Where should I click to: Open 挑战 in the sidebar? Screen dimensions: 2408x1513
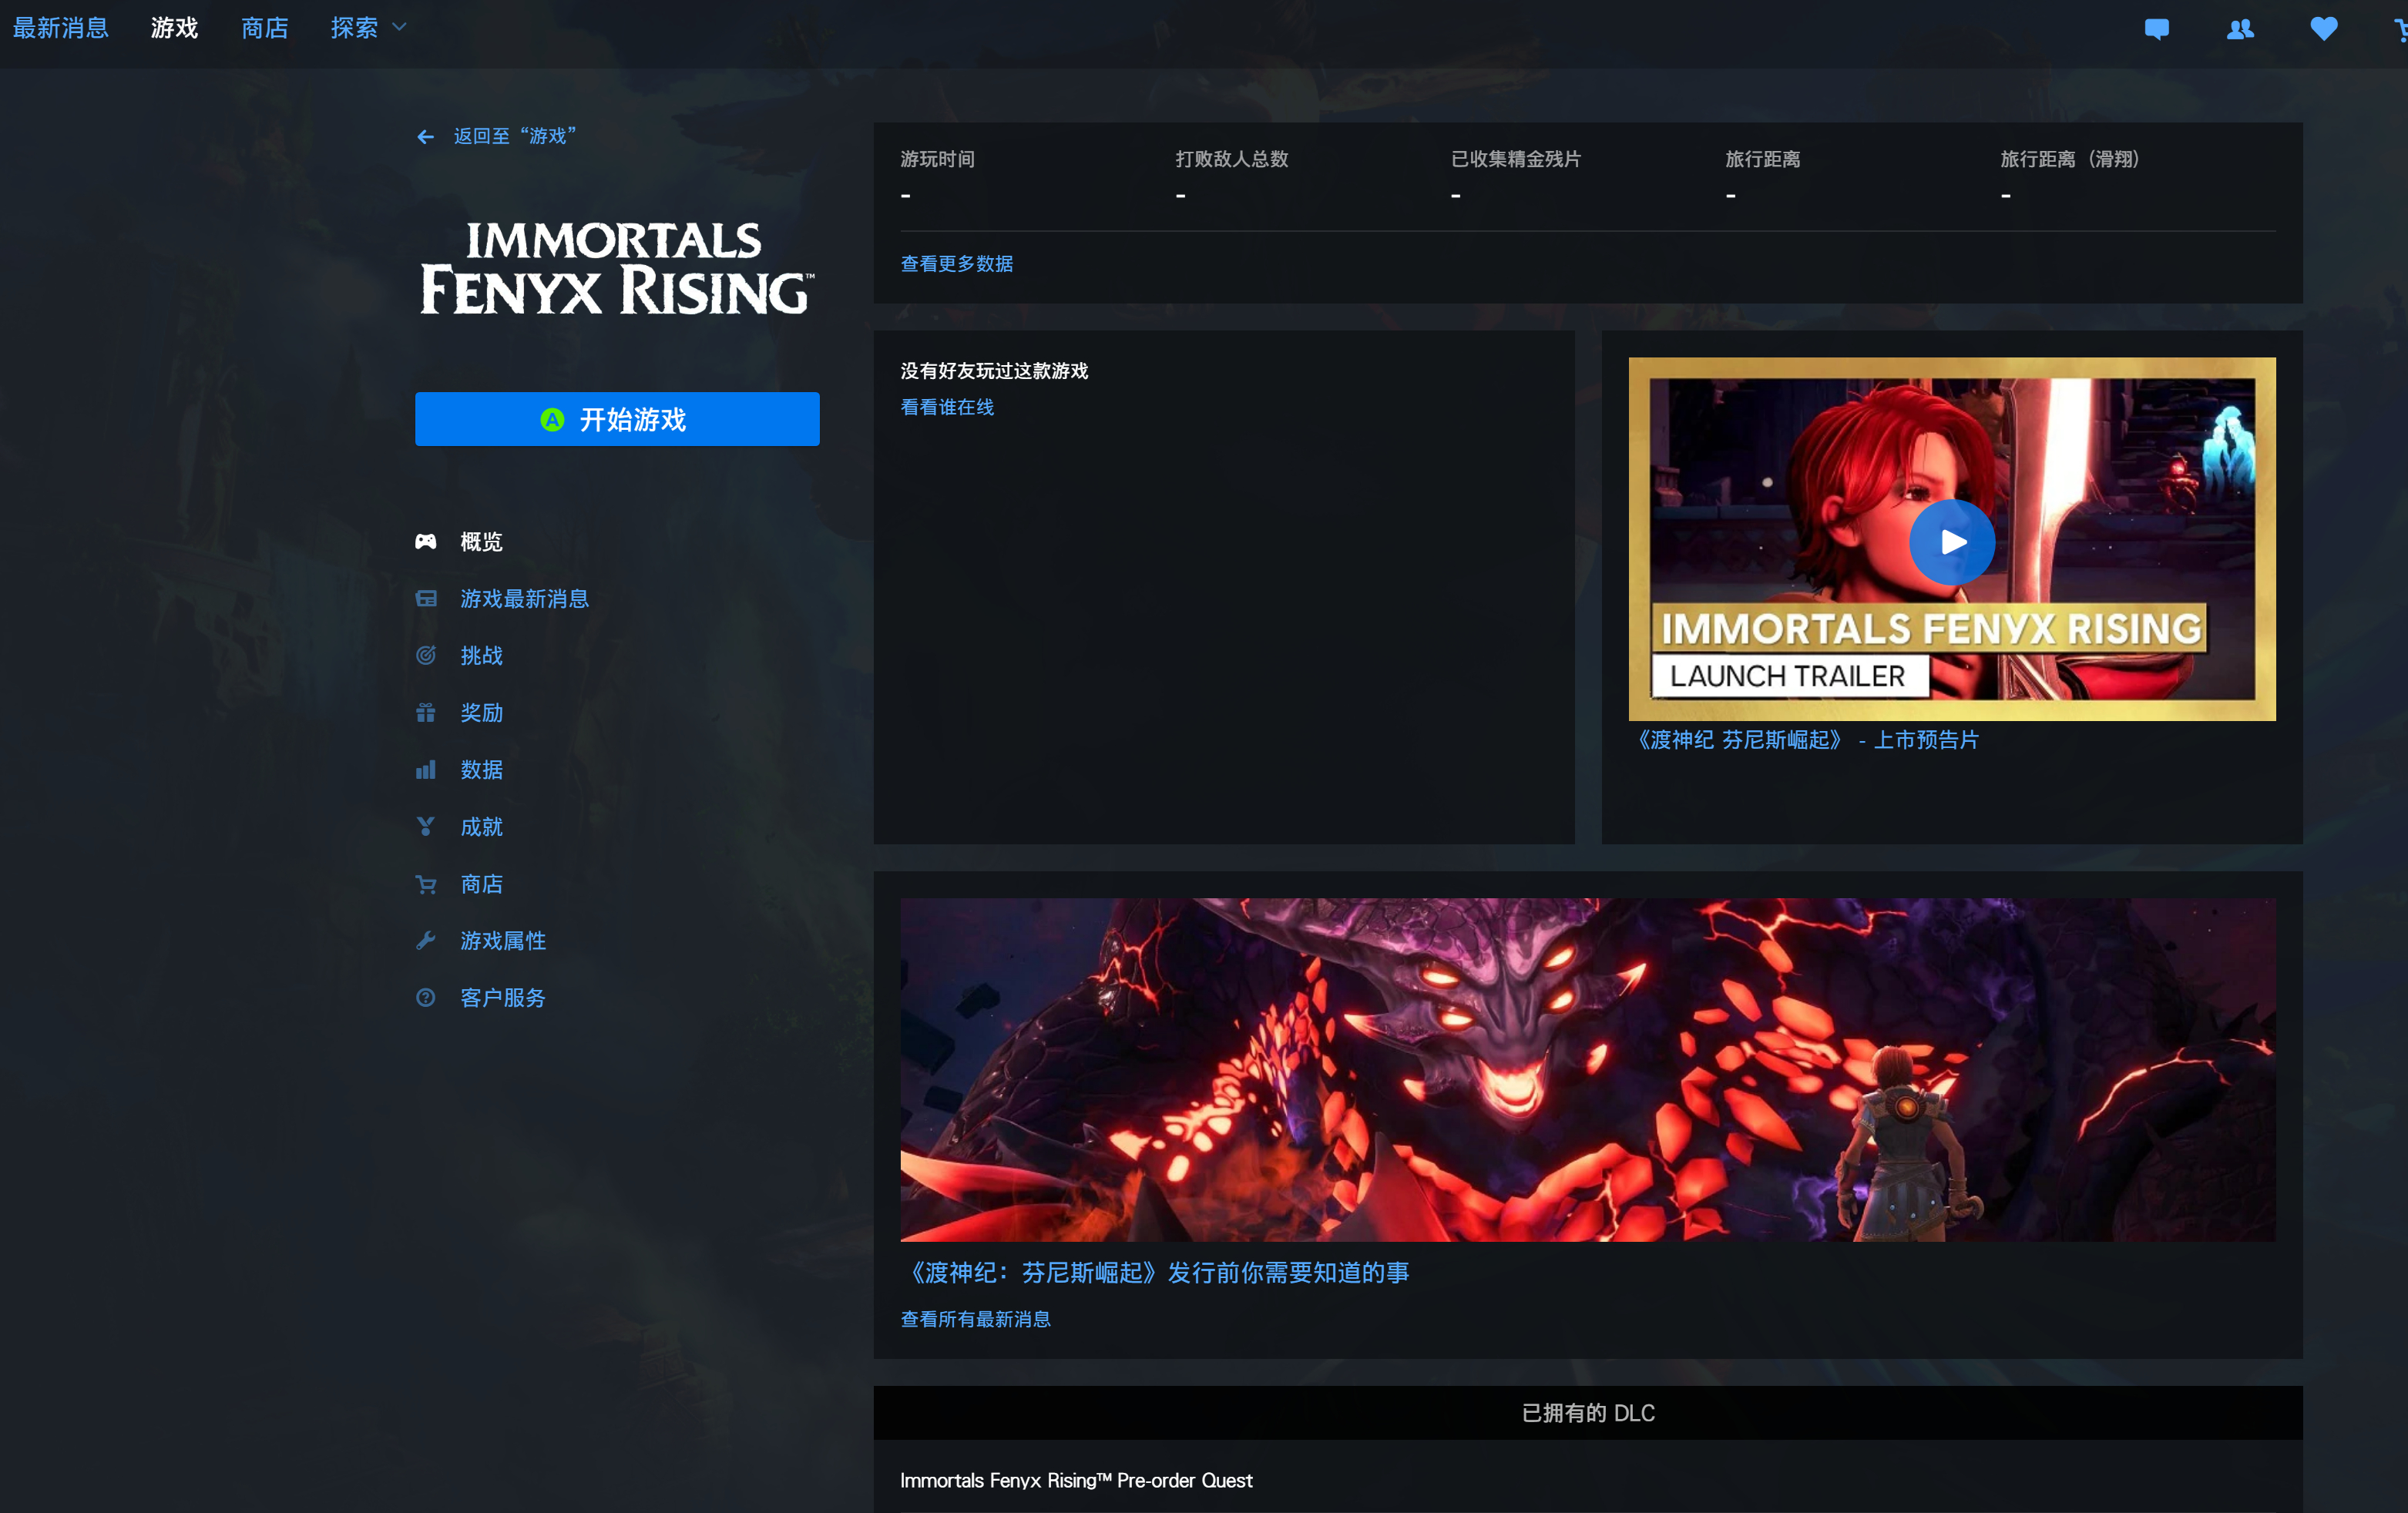click(x=481, y=655)
